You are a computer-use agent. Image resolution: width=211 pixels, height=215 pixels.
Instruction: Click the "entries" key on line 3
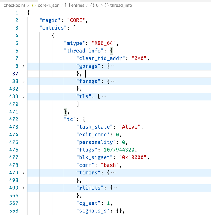point(53,28)
